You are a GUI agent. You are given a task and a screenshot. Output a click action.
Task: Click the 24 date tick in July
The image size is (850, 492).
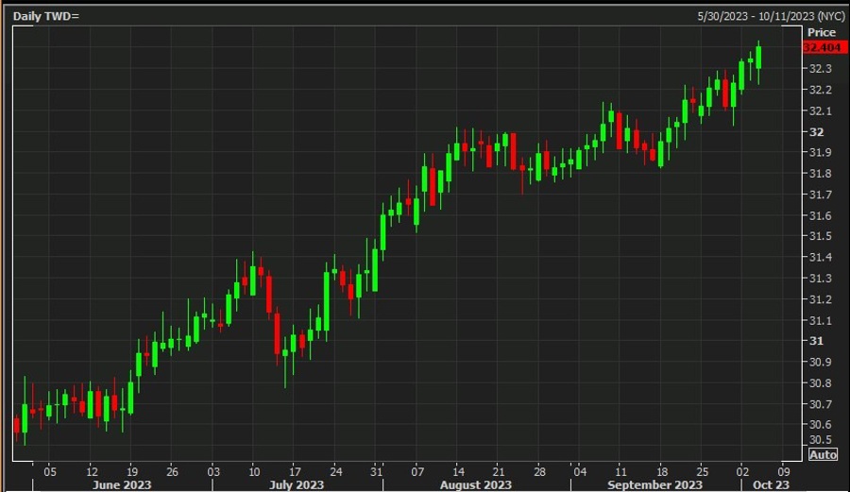(335, 472)
